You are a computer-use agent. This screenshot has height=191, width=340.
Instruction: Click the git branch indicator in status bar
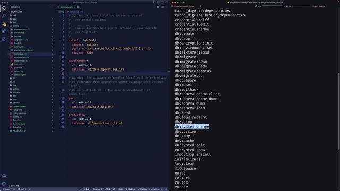tap(6, 189)
